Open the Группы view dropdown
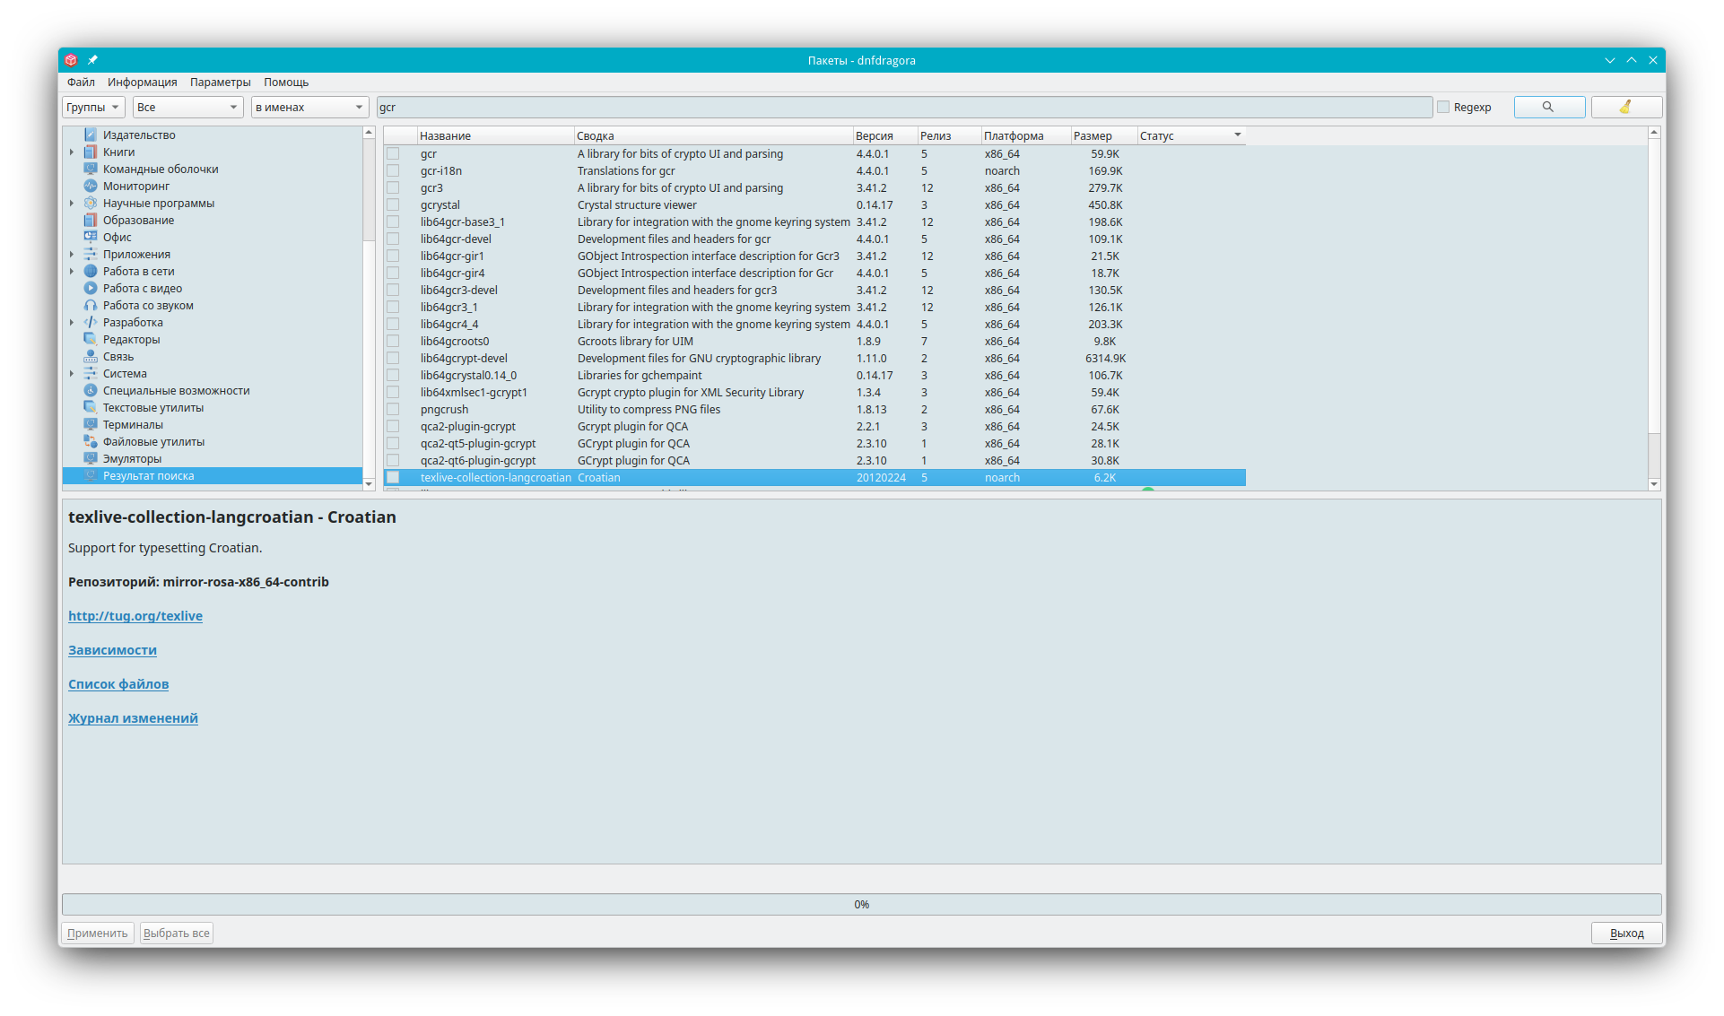1724x1016 pixels. pyautogui.click(x=93, y=107)
